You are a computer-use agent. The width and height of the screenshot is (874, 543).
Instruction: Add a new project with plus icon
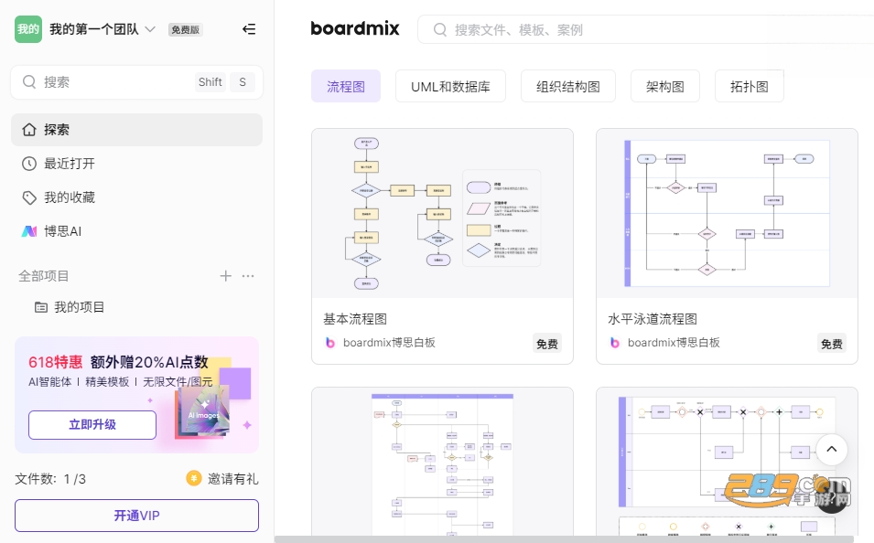click(225, 276)
